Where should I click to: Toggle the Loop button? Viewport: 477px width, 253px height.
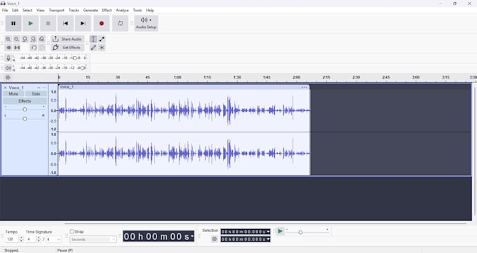[x=120, y=23]
